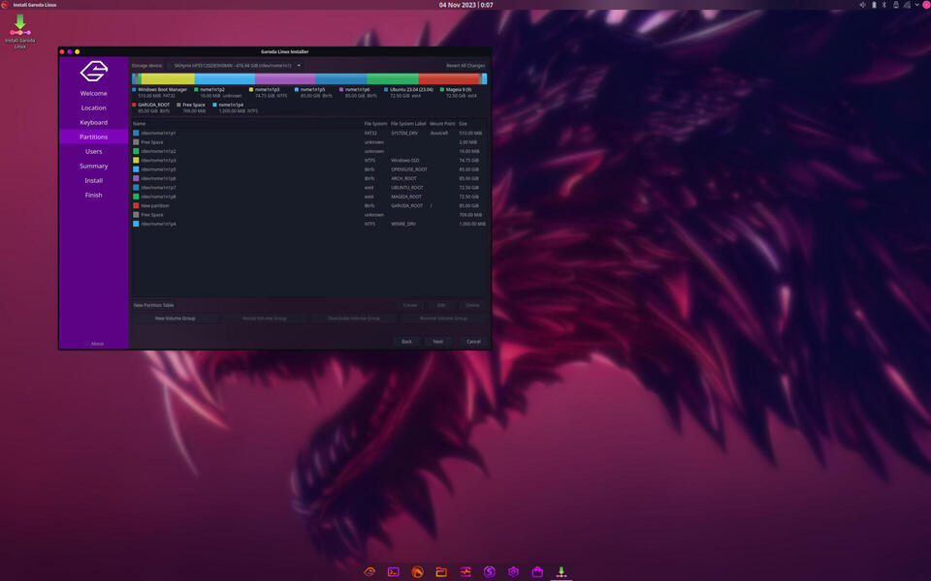Click the purple segment of the partition bar
This screenshot has width=931, height=581.
285,78
